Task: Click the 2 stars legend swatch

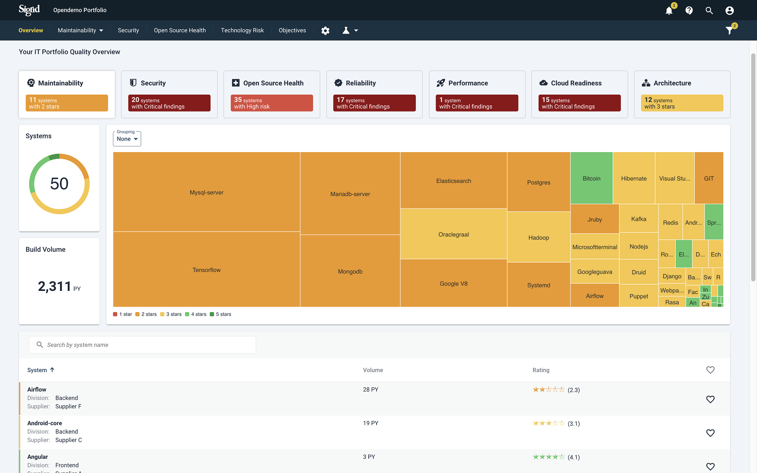Action: pyautogui.click(x=137, y=314)
